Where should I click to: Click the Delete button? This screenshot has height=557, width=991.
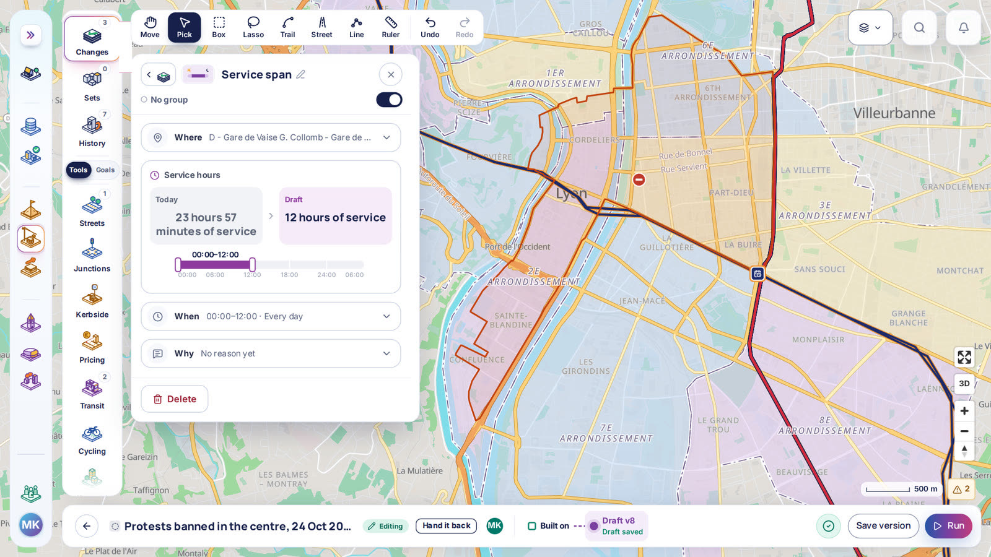[x=175, y=399]
